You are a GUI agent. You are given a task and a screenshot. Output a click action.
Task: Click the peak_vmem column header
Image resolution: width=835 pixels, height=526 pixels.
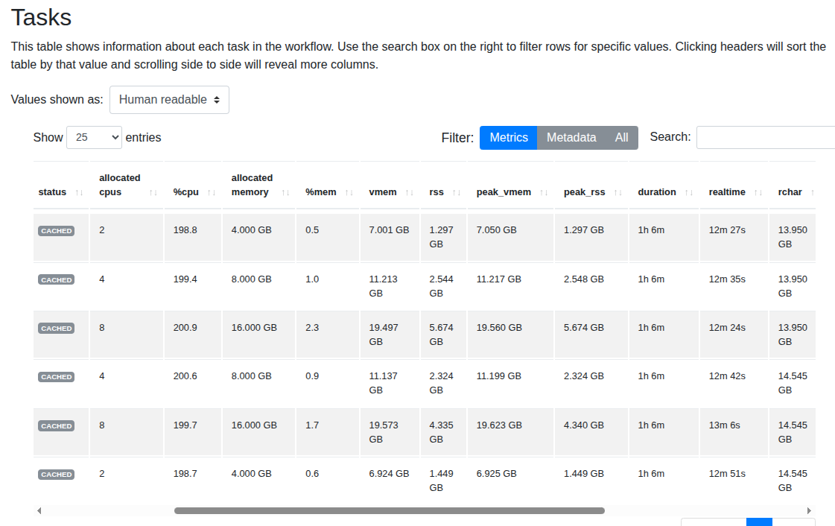click(x=504, y=192)
